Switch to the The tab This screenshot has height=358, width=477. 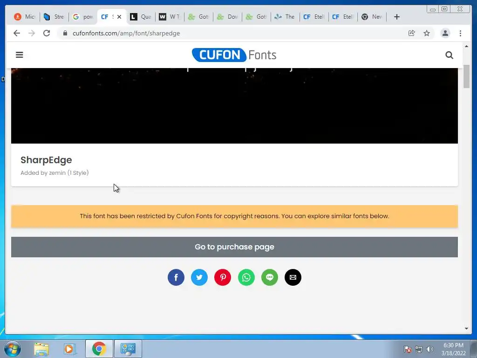(285, 17)
